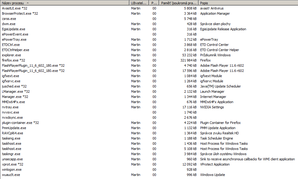This screenshot has height=179, width=298.
Task: Select taskhost.exe using 1 436 kB
Action: [x=12, y=144]
